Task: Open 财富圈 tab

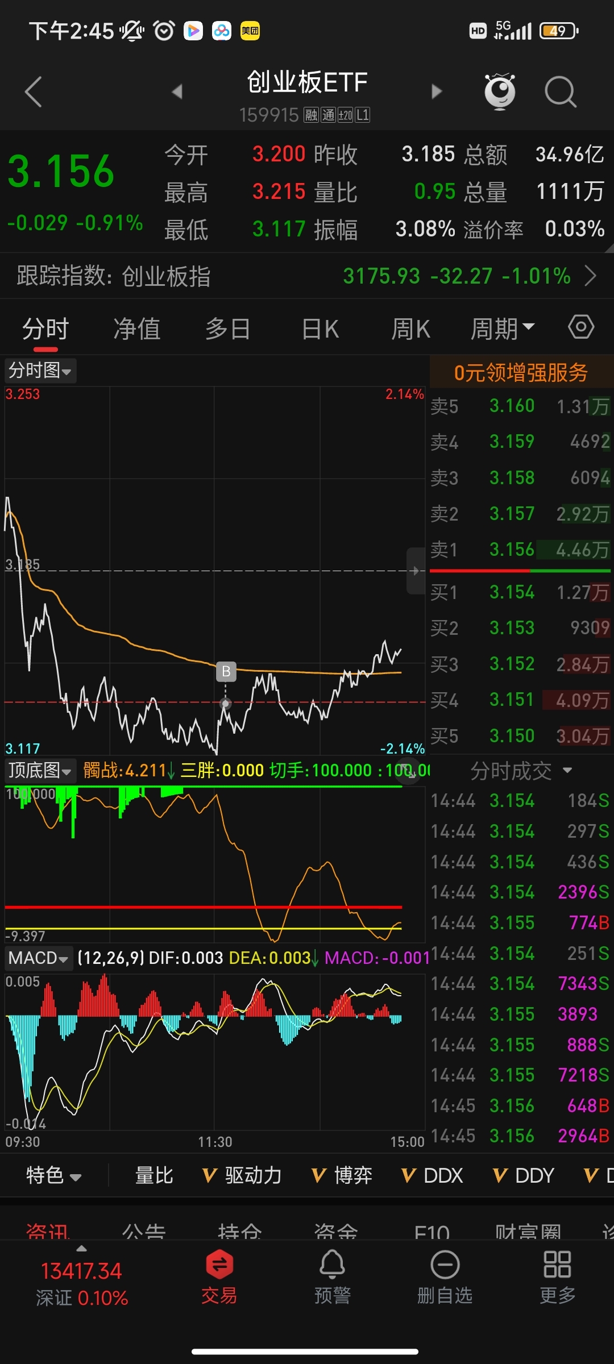Action: 528,1231
